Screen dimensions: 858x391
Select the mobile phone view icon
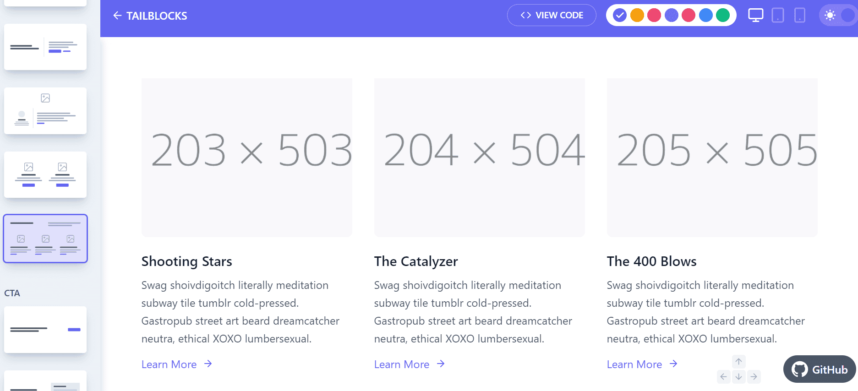tap(799, 16)
